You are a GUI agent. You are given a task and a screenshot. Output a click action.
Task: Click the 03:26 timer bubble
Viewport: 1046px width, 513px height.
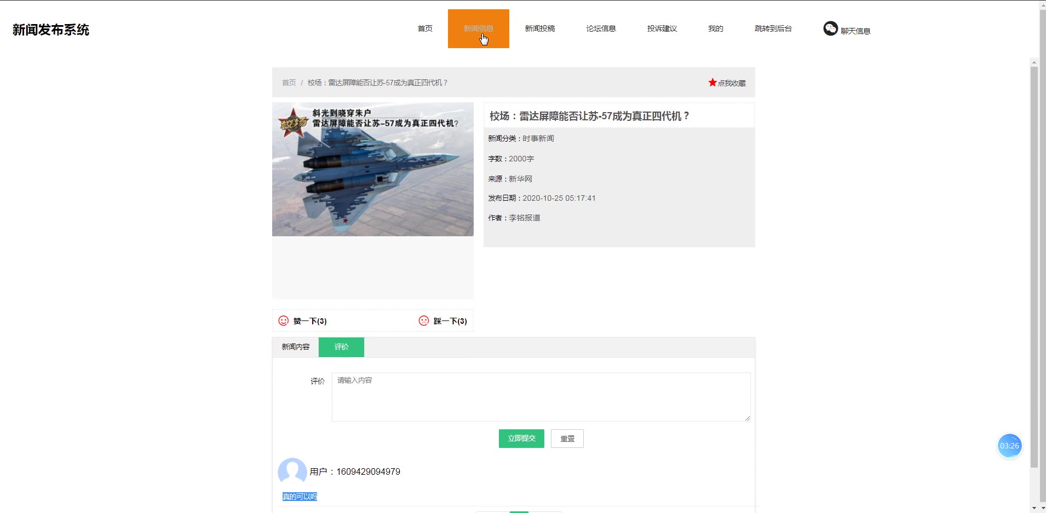click(1009, 446)
